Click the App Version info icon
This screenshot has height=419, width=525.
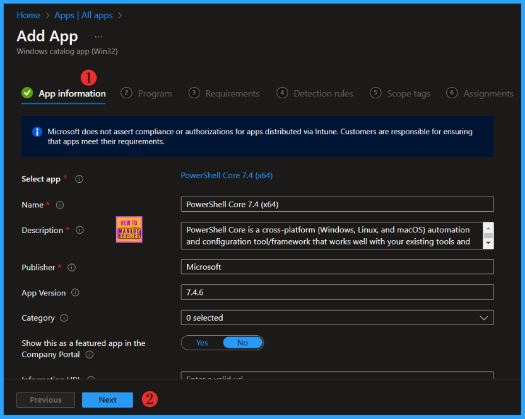(75, 292)
